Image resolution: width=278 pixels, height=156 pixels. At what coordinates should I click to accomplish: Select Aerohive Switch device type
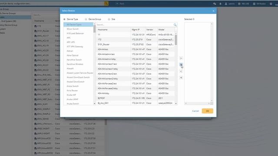(78, 60)
